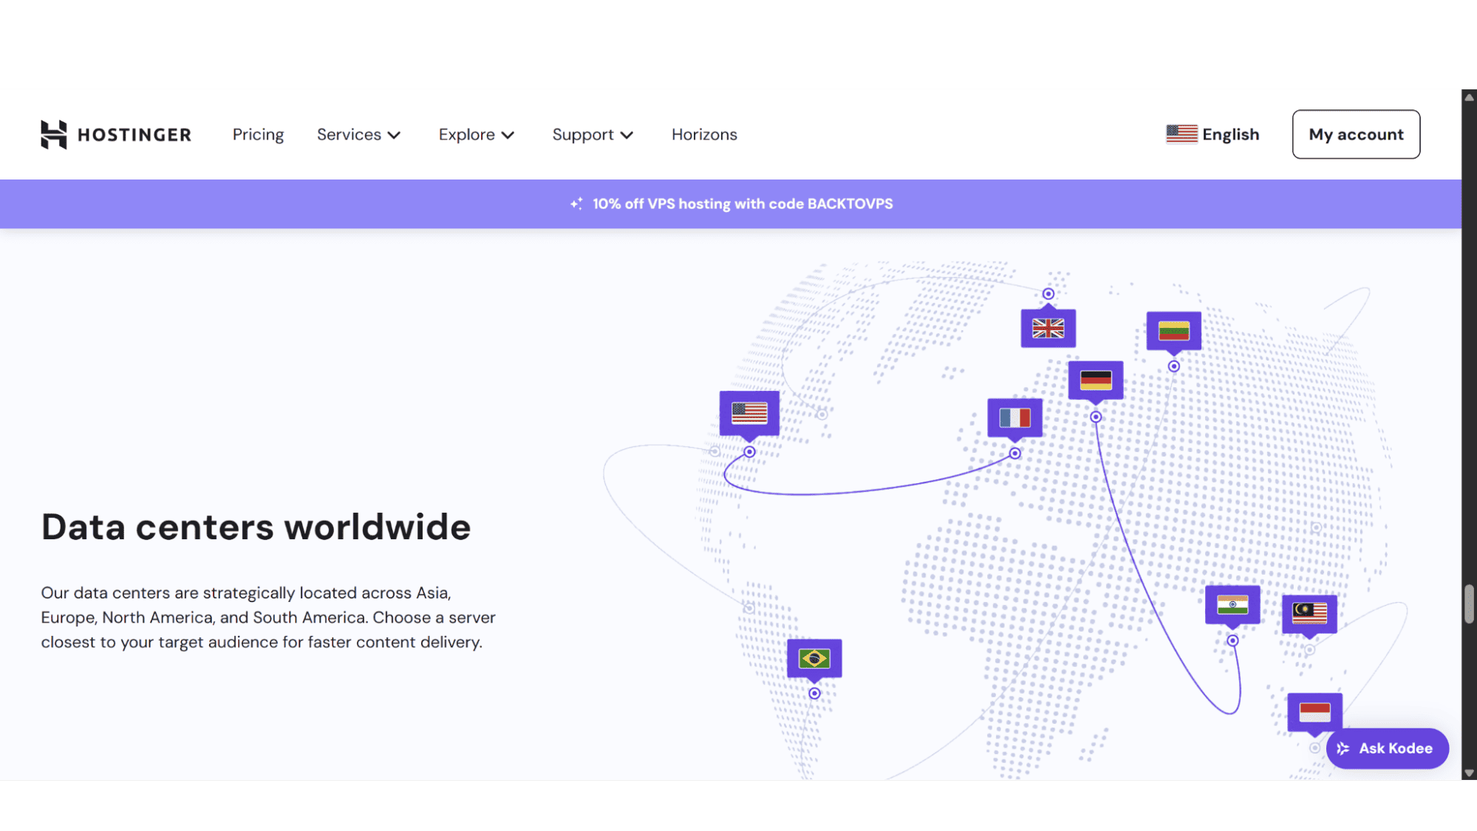
Task: Click the Explore chevron arrow
Action: click(x=508, y=135)
